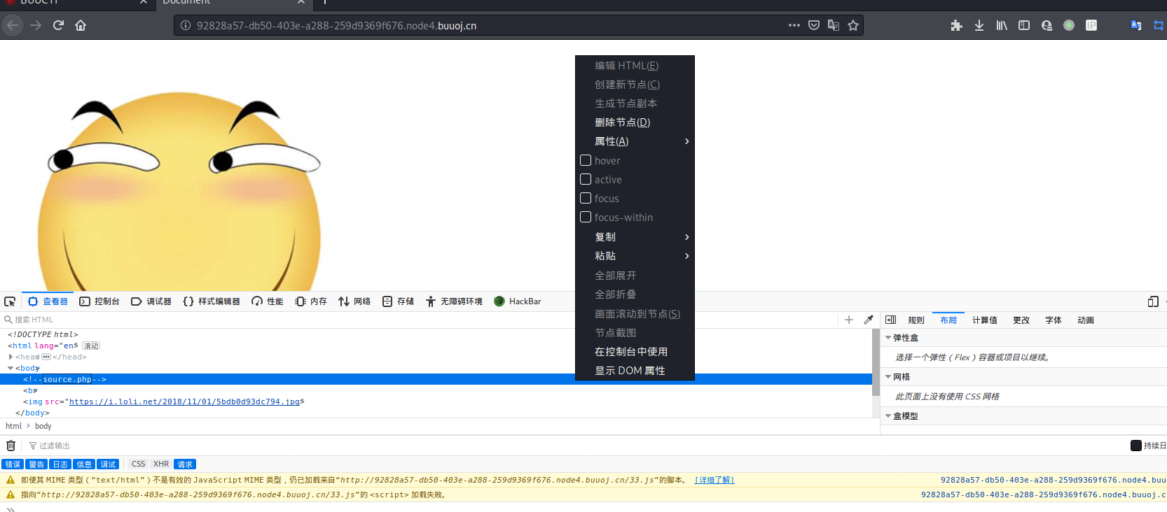Toggle the 请求 requests filter button

(x=185, y=464)
